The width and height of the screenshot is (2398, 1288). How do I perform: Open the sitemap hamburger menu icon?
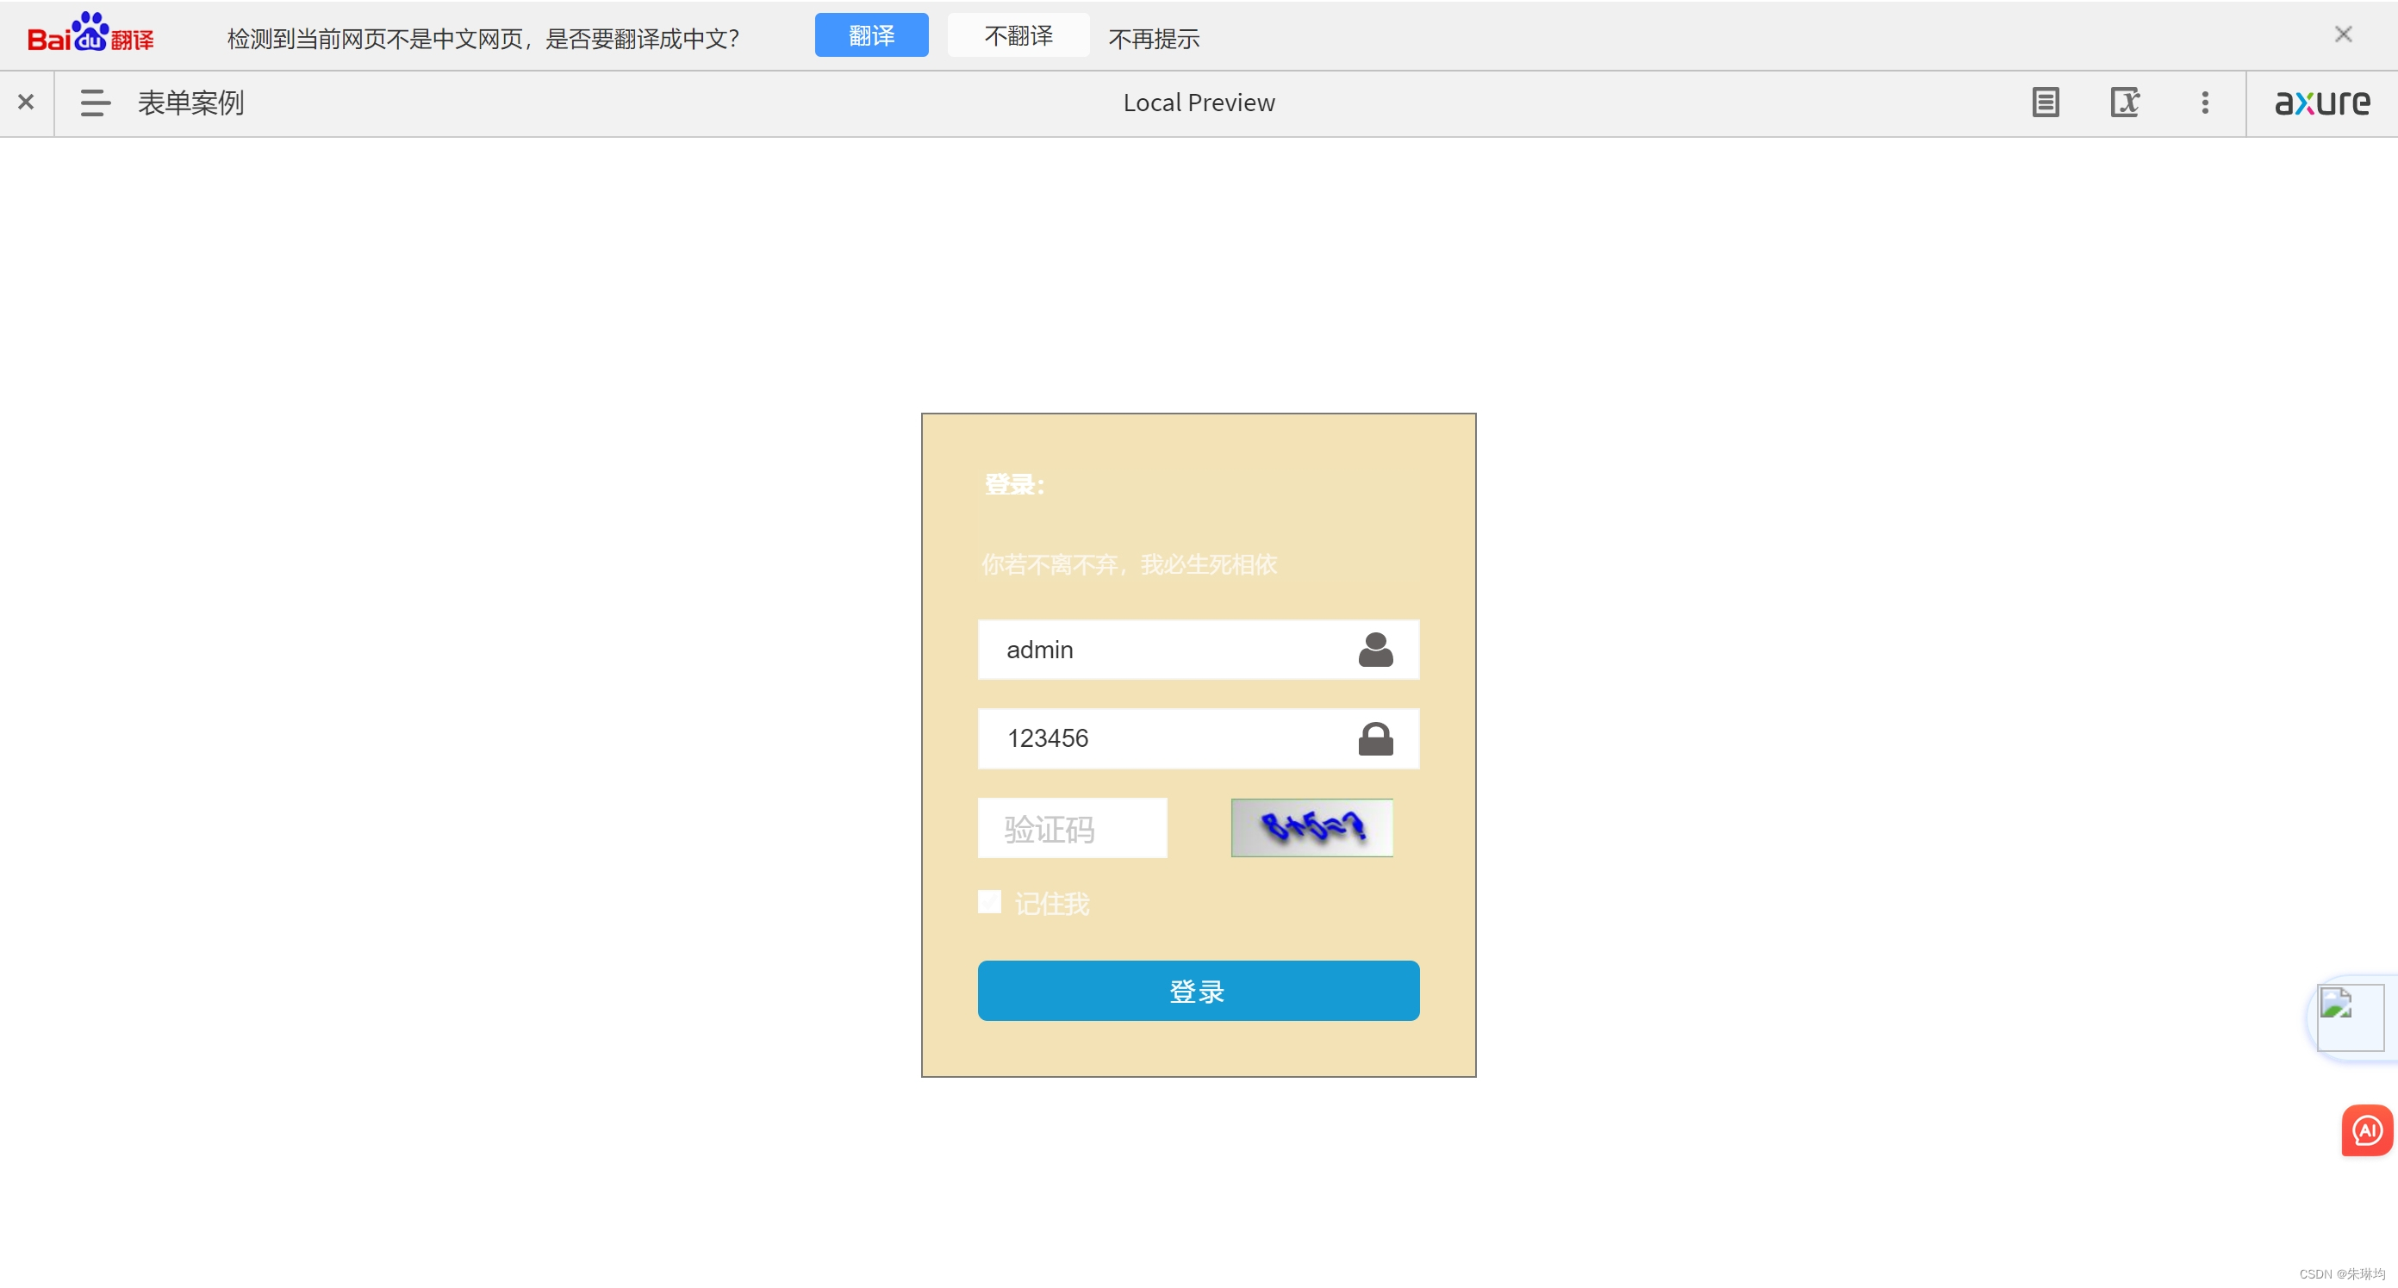coord(95,103)
